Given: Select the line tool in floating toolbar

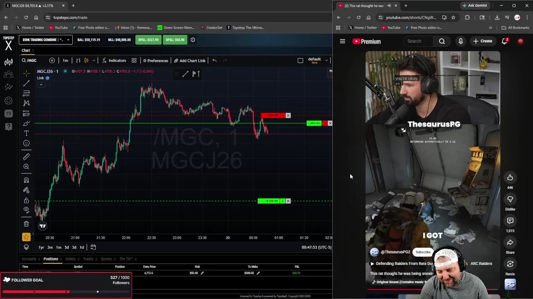Looking at the screenshot, I should coord(185,74).
